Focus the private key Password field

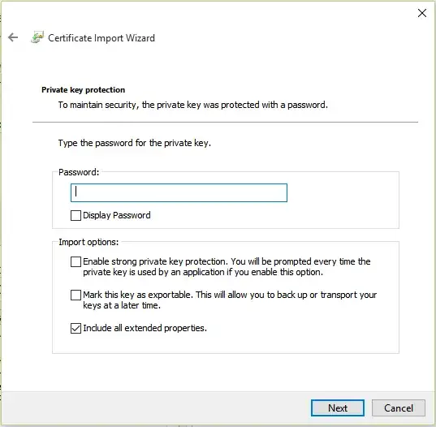point(179,192)
